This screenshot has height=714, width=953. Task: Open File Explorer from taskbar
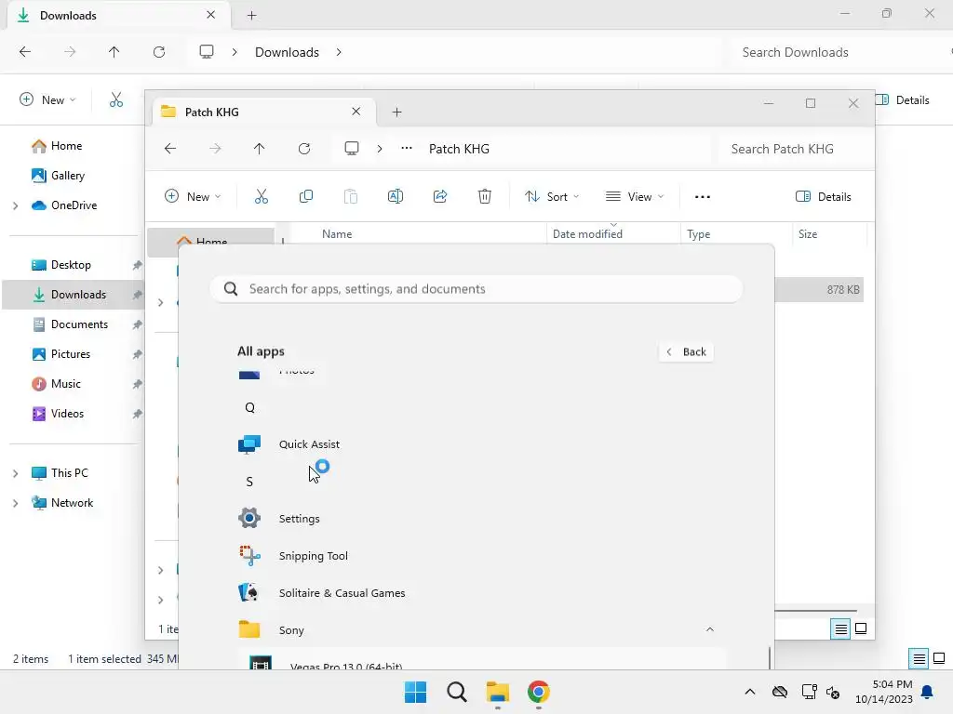point(498,692)
